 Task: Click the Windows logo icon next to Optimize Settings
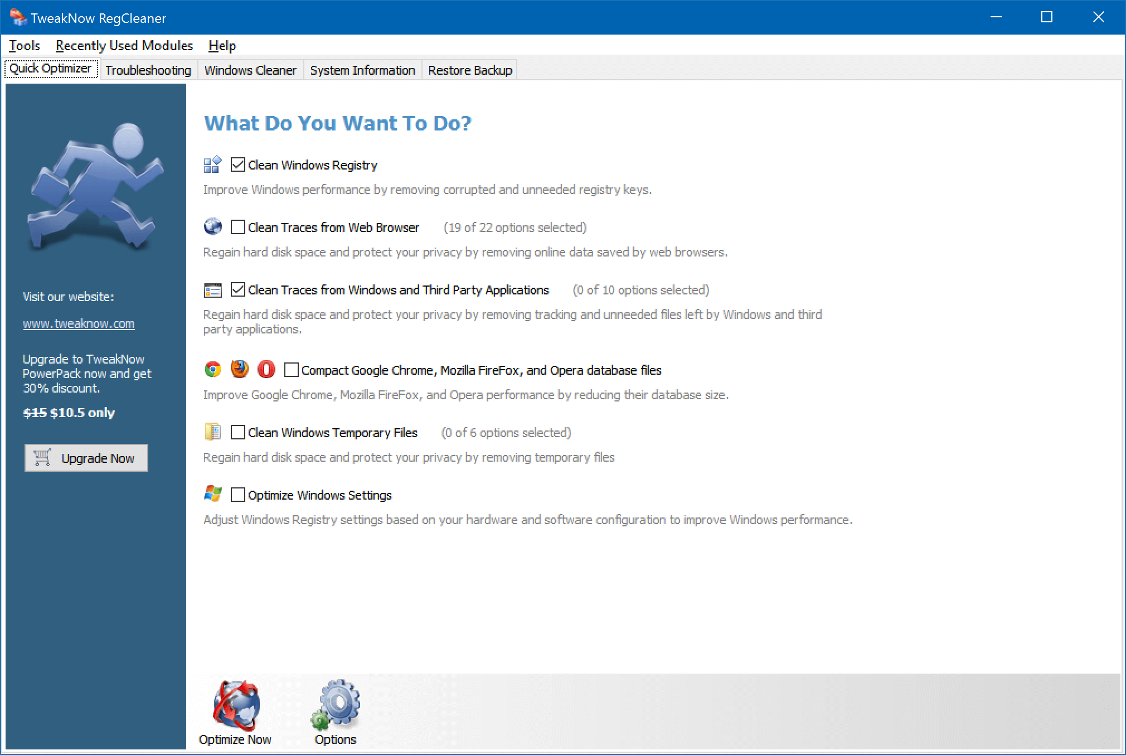[x=214, y=496]
